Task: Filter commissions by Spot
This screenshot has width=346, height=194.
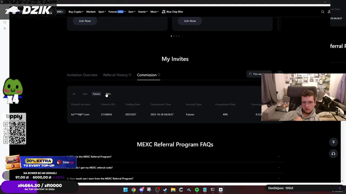Action: (85, 94)
